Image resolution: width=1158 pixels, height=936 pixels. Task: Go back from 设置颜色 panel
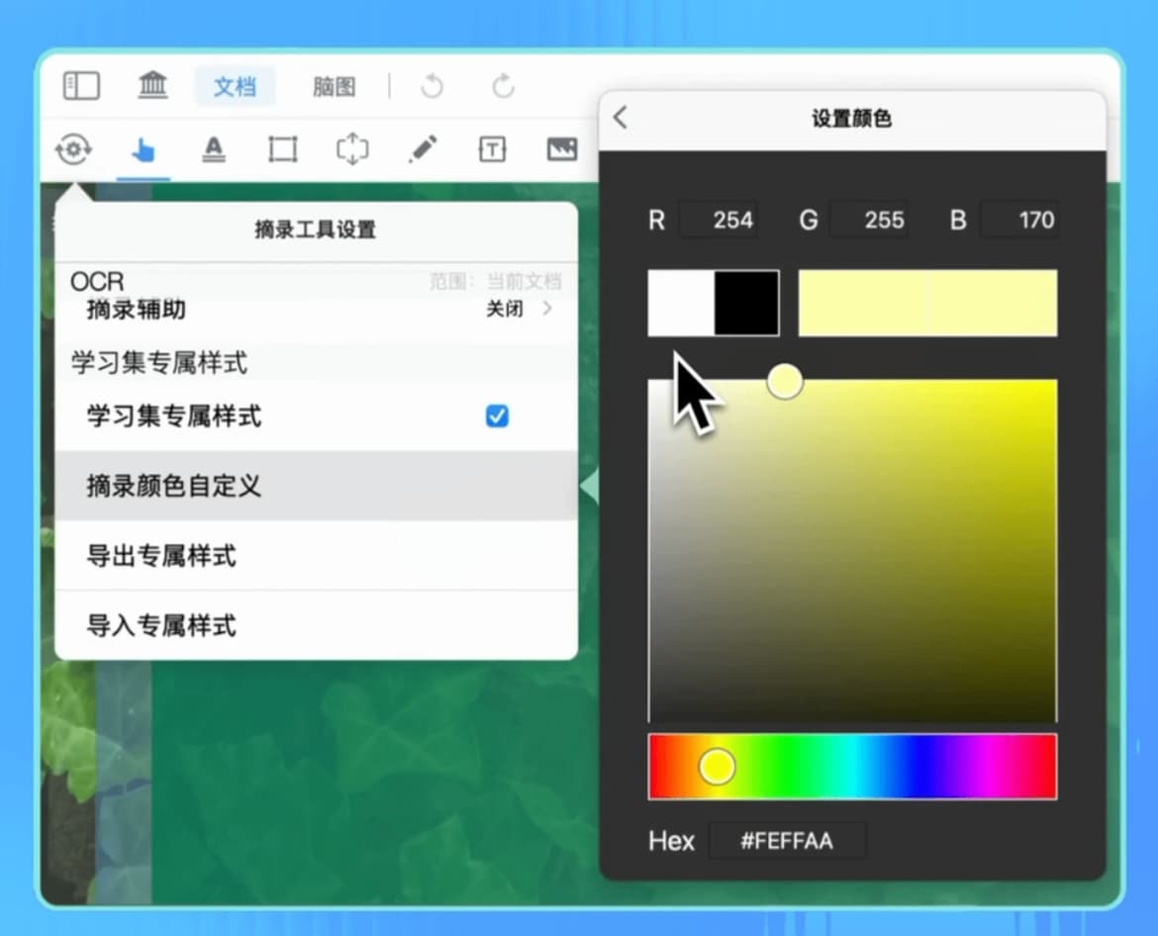[x=621, y=118]
